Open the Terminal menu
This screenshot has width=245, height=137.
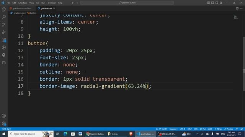point(52,3)
